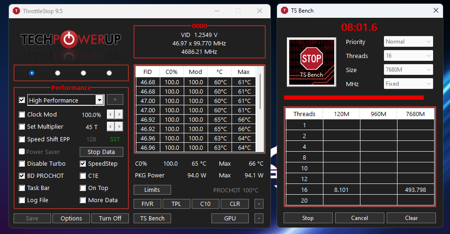This screenshot has height=234, width=450.
Task: Click the 493.798 result cell
Action: tap(416, 190)
